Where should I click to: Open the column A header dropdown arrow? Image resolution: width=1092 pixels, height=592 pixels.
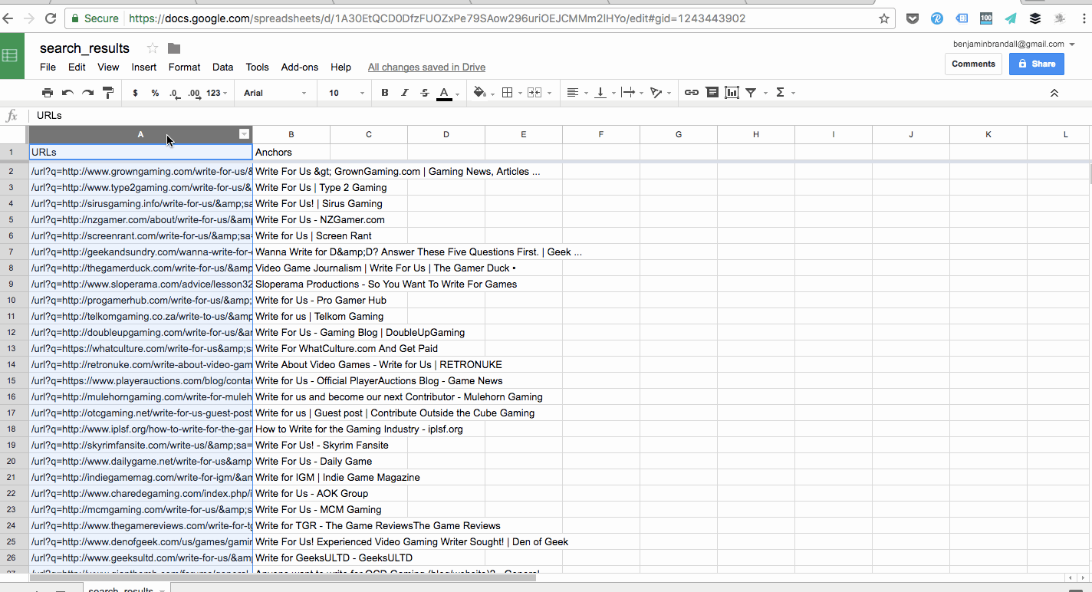(244, 134)
